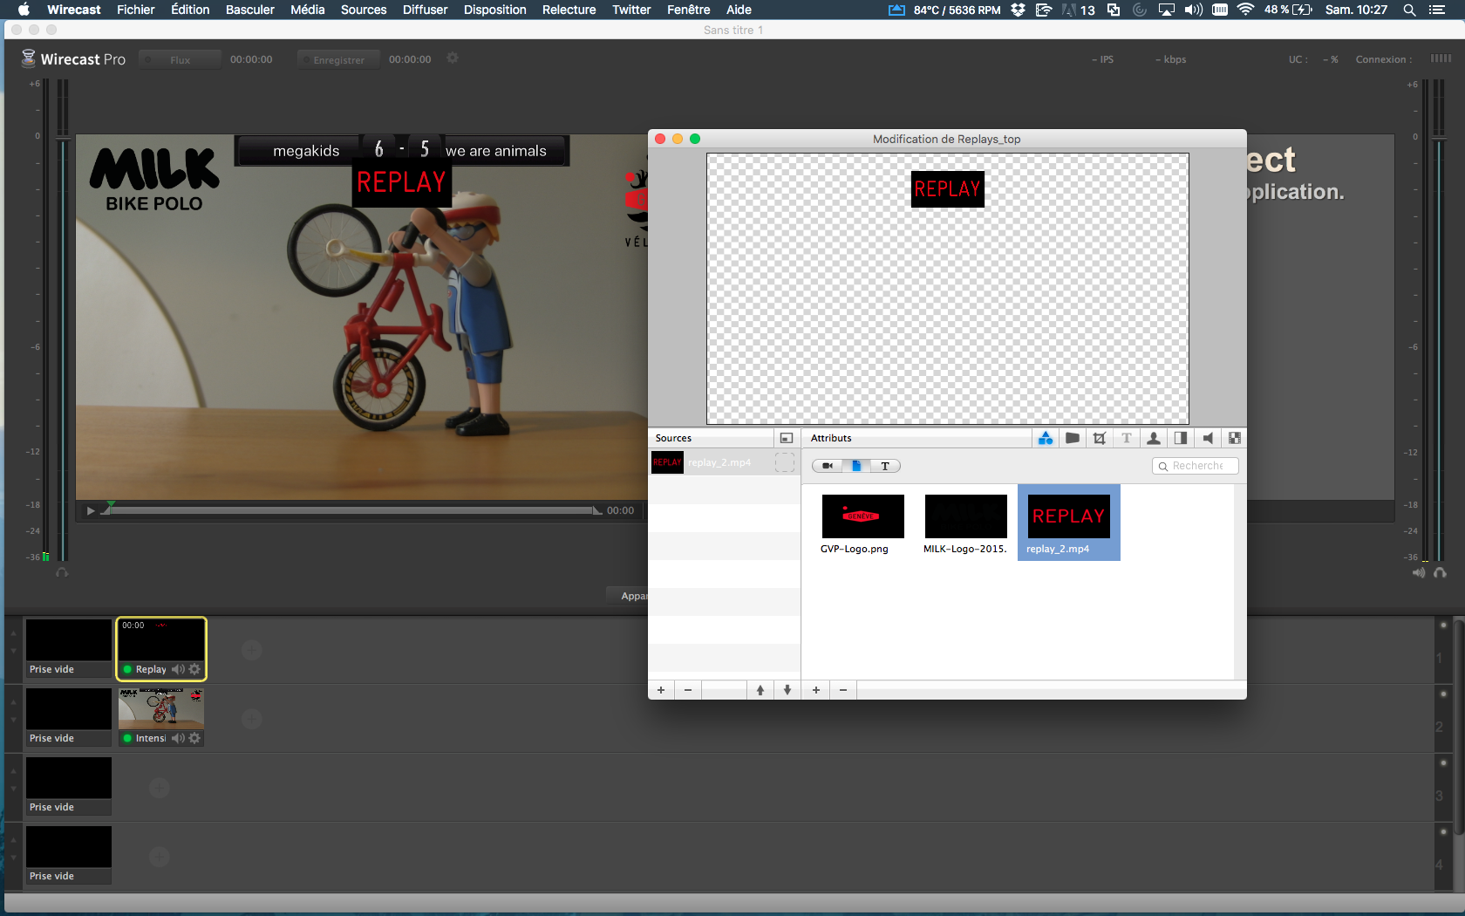
Task: Click the preview playback scrubber bar
Action: coord(349,510)
